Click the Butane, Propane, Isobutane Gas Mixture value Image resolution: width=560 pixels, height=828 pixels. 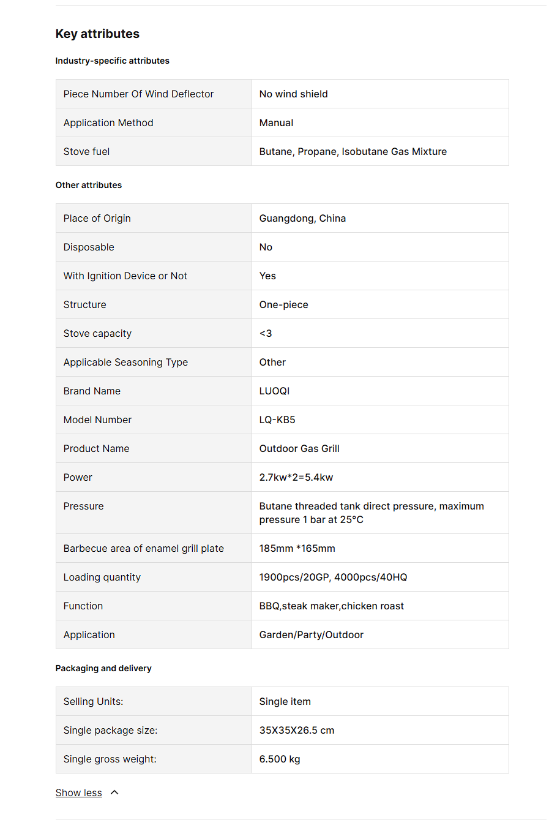click(x=353, y=151)
